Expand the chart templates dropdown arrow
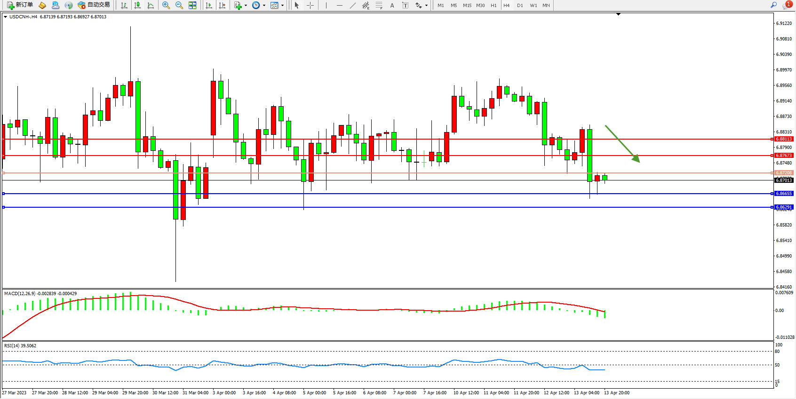796x399 pixels. [x=282, y=6]
